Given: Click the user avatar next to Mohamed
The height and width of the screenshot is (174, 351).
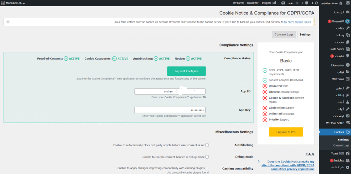Looking at the screenshot, I should [3, 3].
